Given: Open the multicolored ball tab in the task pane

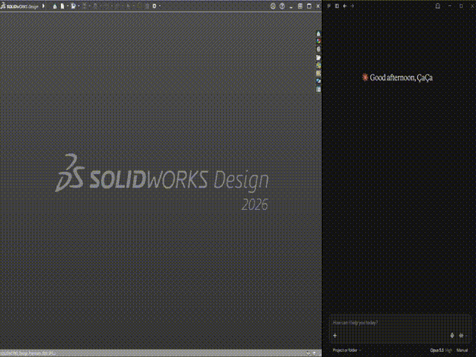Looking at the screenshot, I should pos(318,42).
